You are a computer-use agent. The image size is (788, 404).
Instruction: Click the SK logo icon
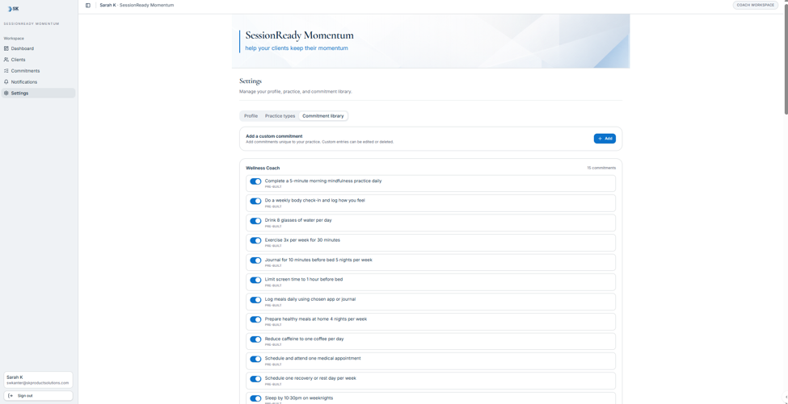[x=14, y=9]
